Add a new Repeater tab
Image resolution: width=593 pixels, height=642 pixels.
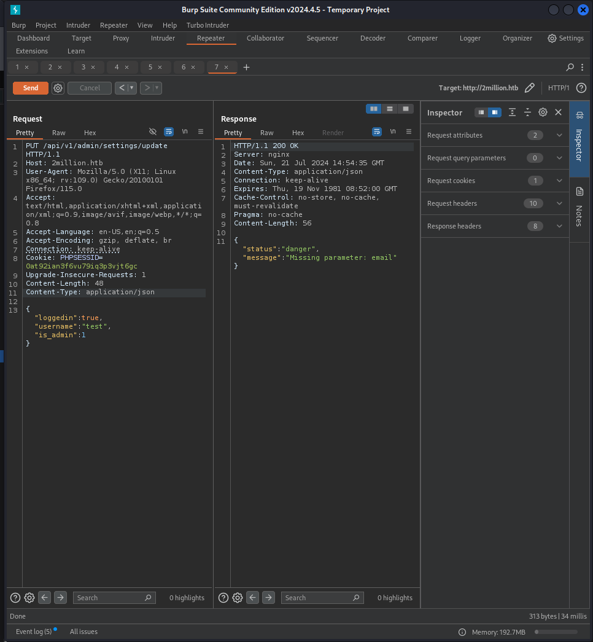[246, 67]
